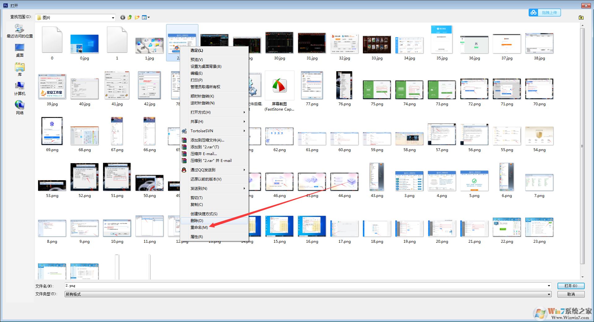Click the up one level folder icon

[130, 17]
